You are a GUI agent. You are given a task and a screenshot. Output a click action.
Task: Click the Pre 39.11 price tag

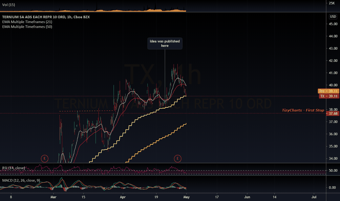tap(328, 91)
